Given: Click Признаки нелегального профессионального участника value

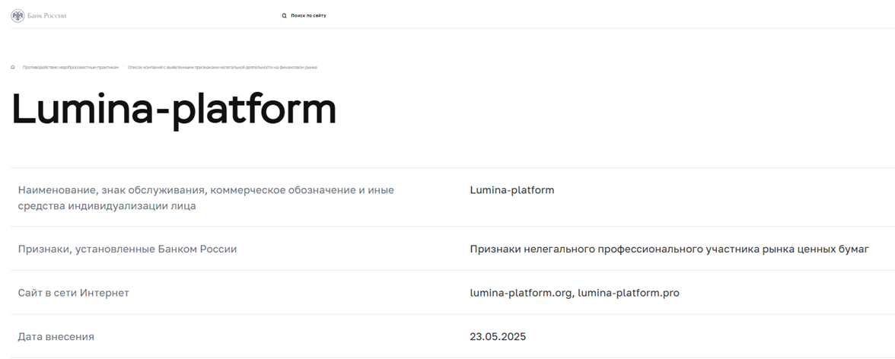Looking at the screenshot, I should point(670,249).
